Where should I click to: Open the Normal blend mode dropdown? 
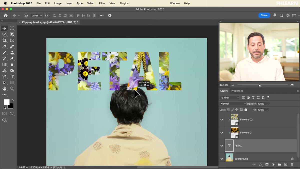coord(233,104)
